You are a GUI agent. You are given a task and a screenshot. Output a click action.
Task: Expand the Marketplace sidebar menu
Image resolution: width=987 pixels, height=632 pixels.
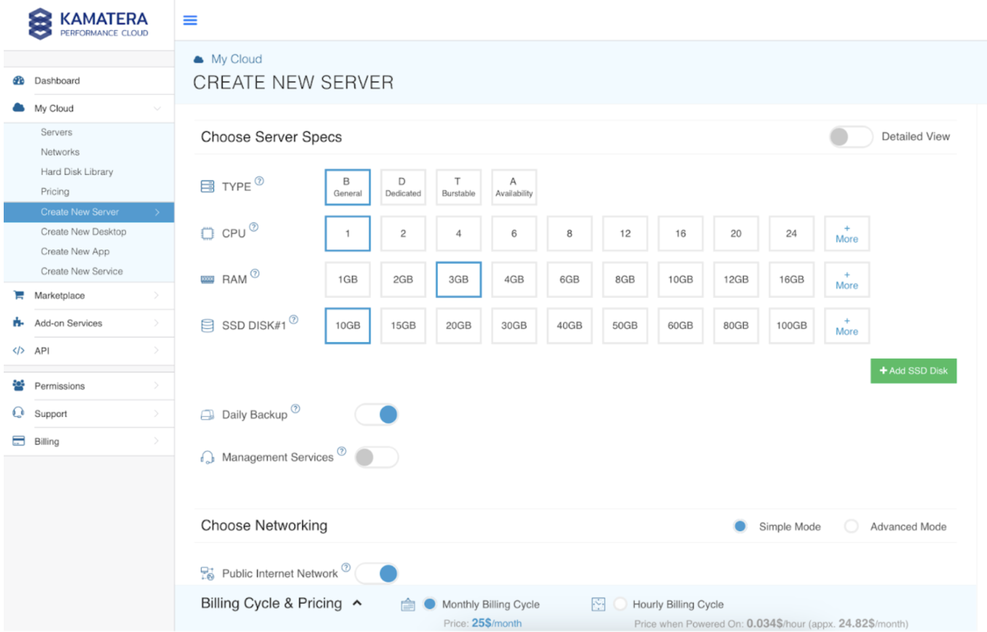pyautogui.click(x=88, y=296)
